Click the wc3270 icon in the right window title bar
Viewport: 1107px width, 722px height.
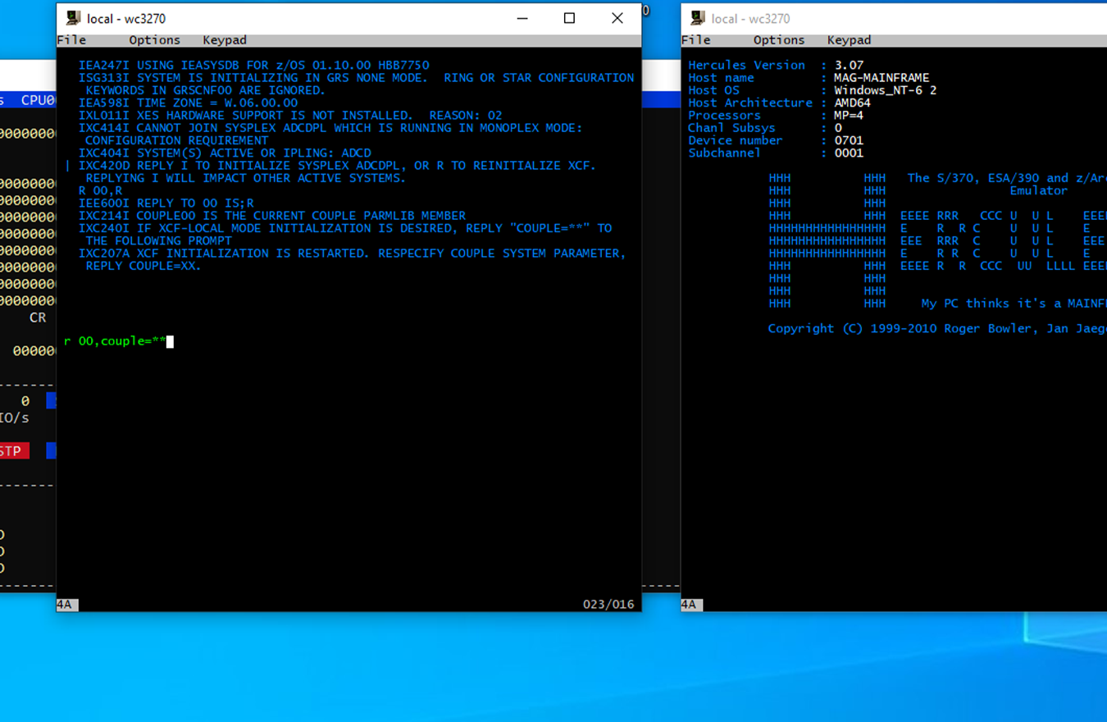point(698,18)
